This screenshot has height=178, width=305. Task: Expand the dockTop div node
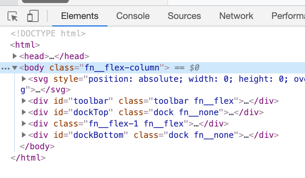(x=24, y=112)
